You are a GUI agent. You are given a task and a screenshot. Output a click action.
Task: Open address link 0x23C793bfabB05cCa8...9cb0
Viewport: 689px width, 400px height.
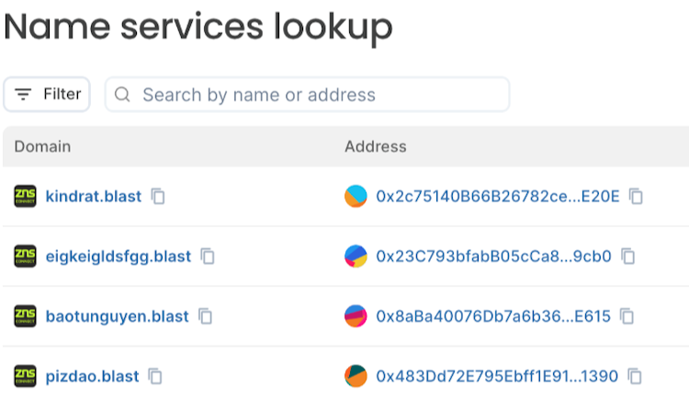pyautogui.click(x=493, y=257)
